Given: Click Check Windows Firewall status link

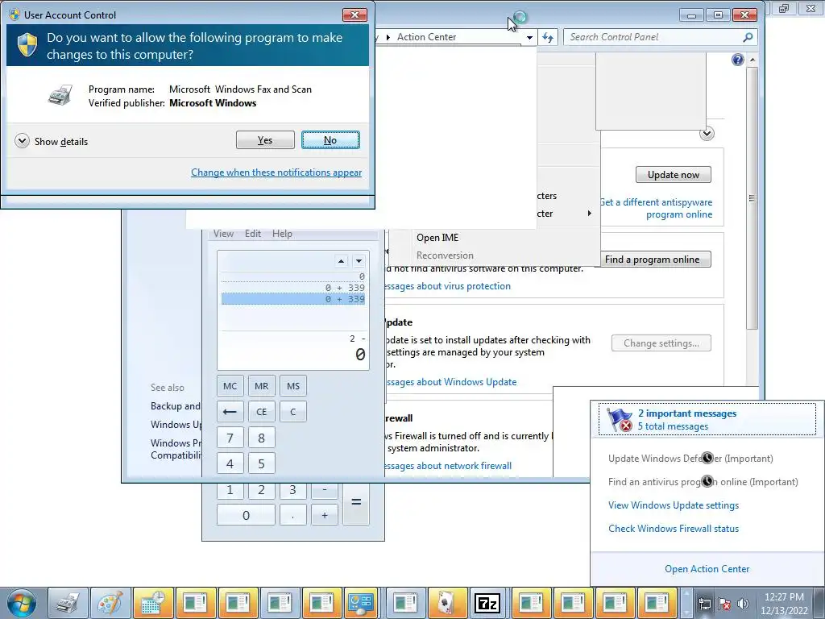Looking at the screenshot, I should 673,528.
